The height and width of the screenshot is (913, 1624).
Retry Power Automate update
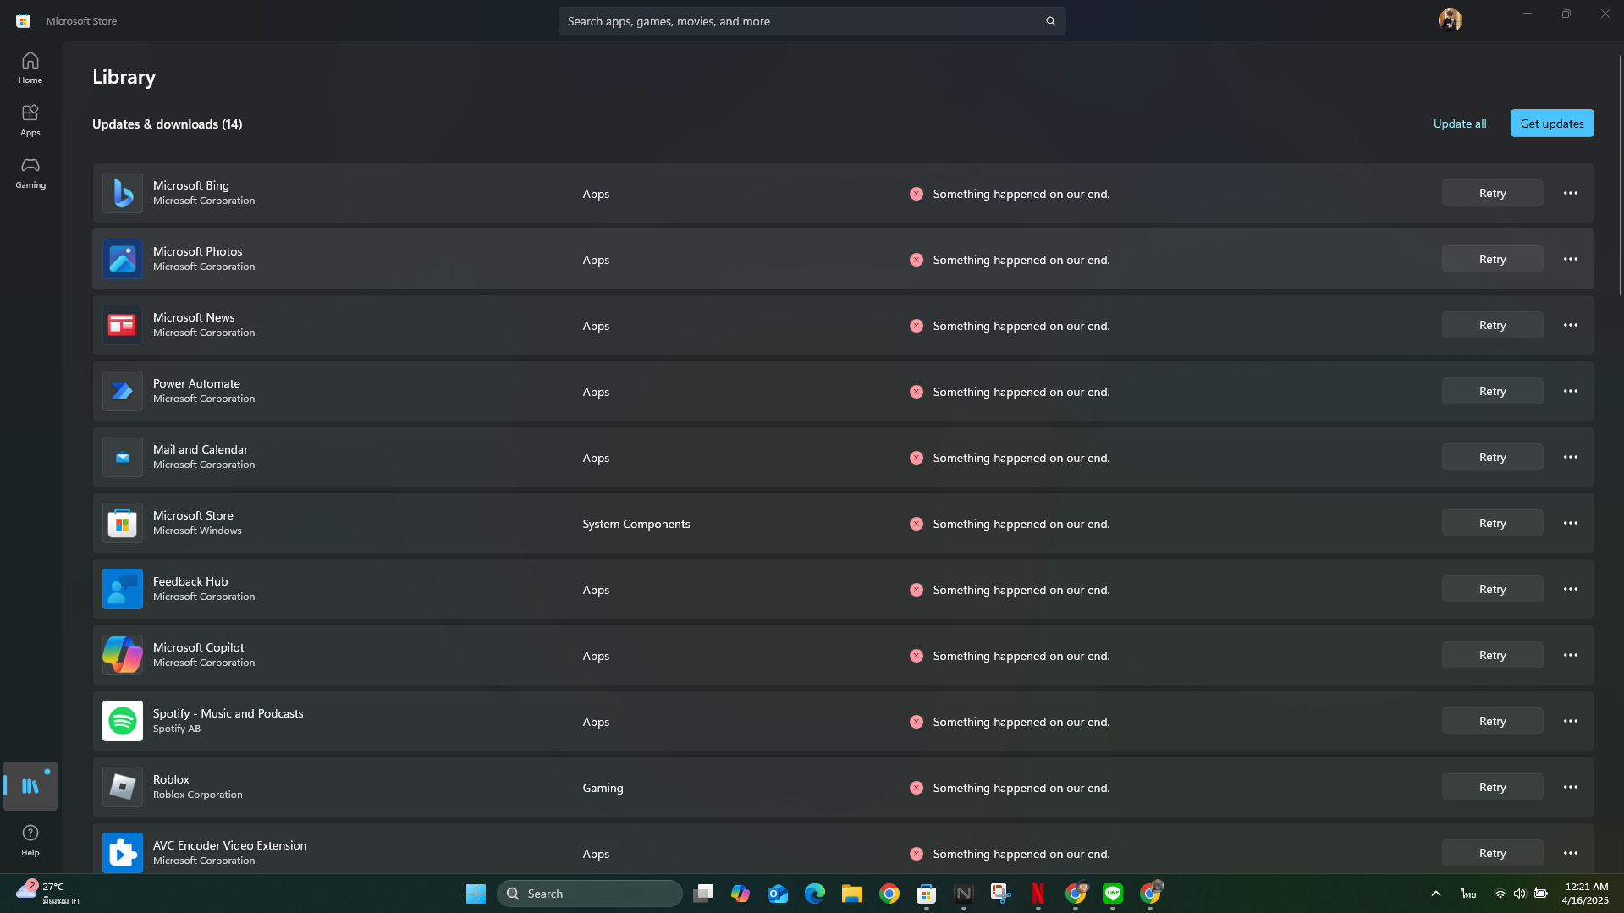(1492, 391)
